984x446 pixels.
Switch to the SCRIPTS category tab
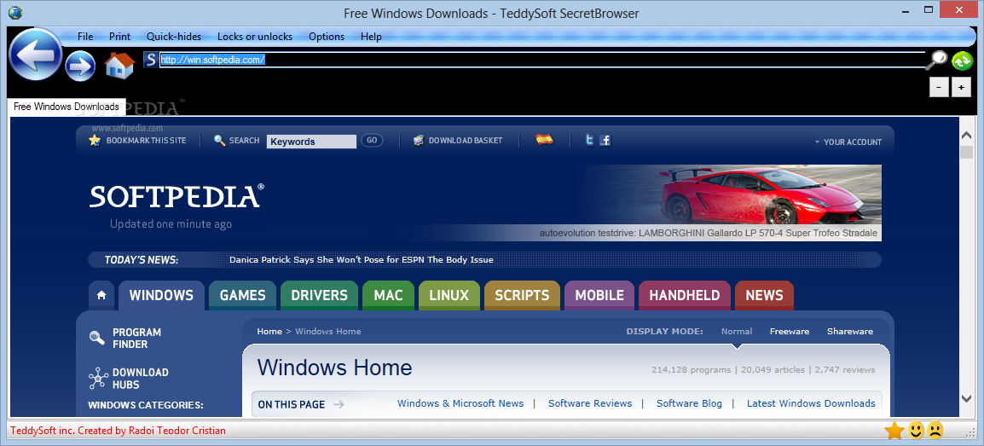(522, 295)
